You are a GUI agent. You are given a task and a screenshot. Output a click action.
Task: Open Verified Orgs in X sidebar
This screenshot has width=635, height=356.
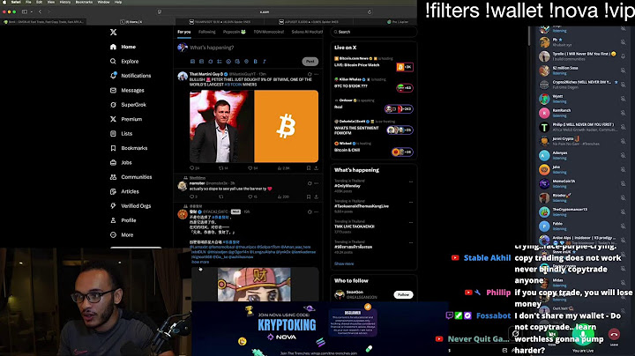(x=131, y=206)
